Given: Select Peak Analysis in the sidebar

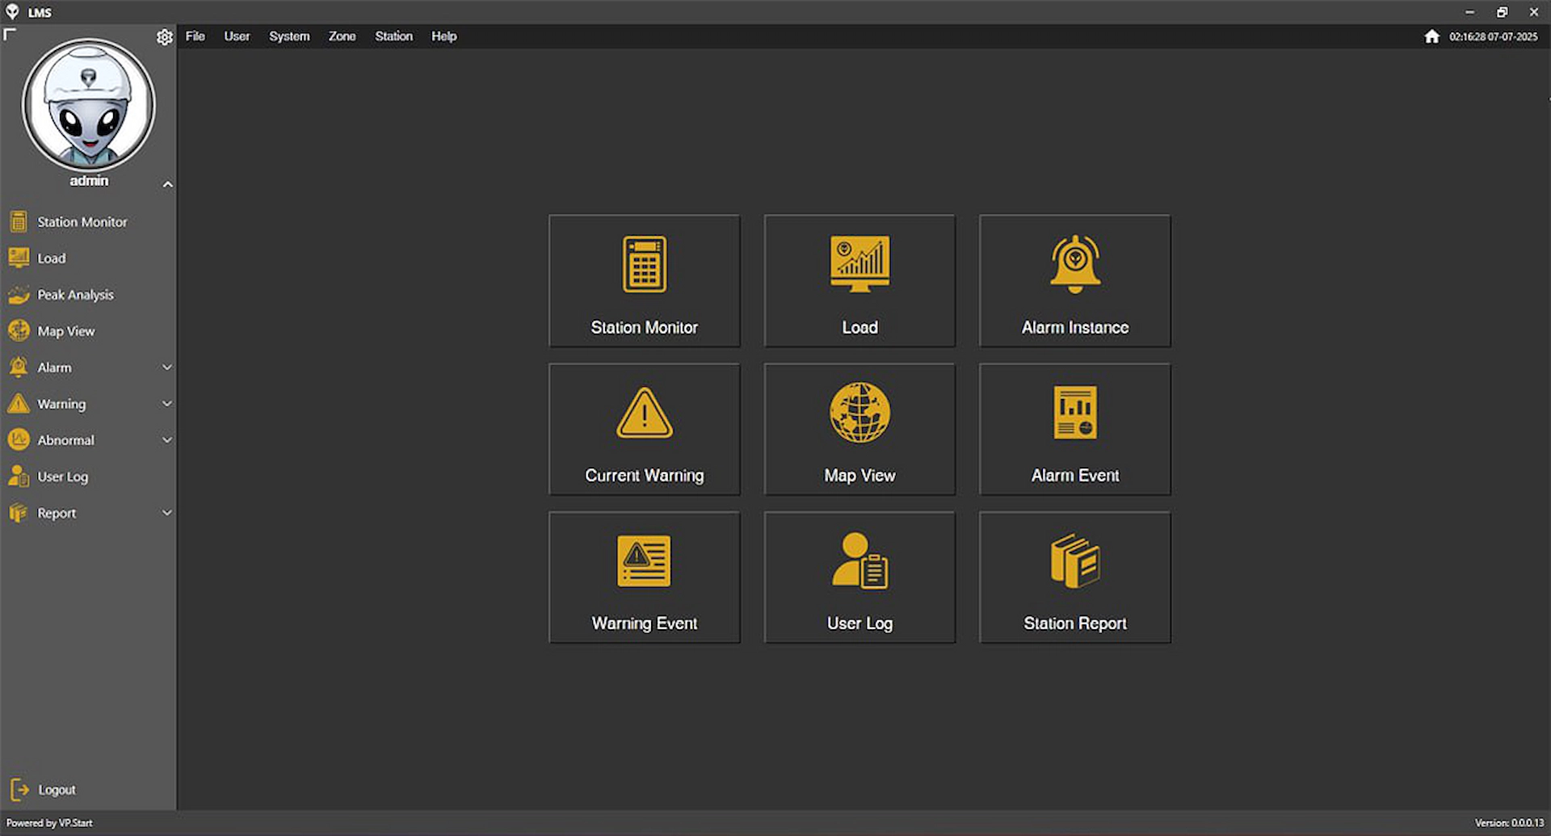Looking at the screenshot, I should (x=75, y=295).
